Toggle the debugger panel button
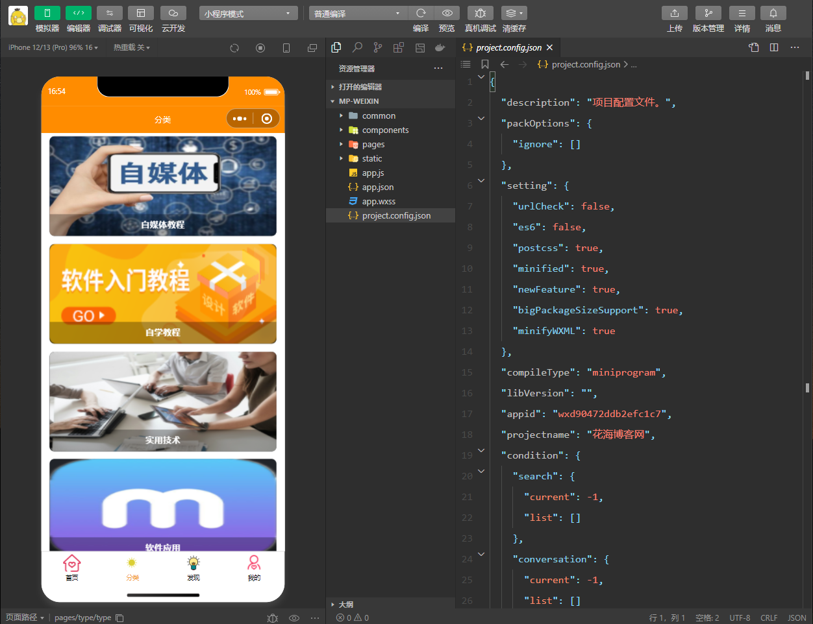The height and width of the screenshot is (624, 813). tap(109, 13)
